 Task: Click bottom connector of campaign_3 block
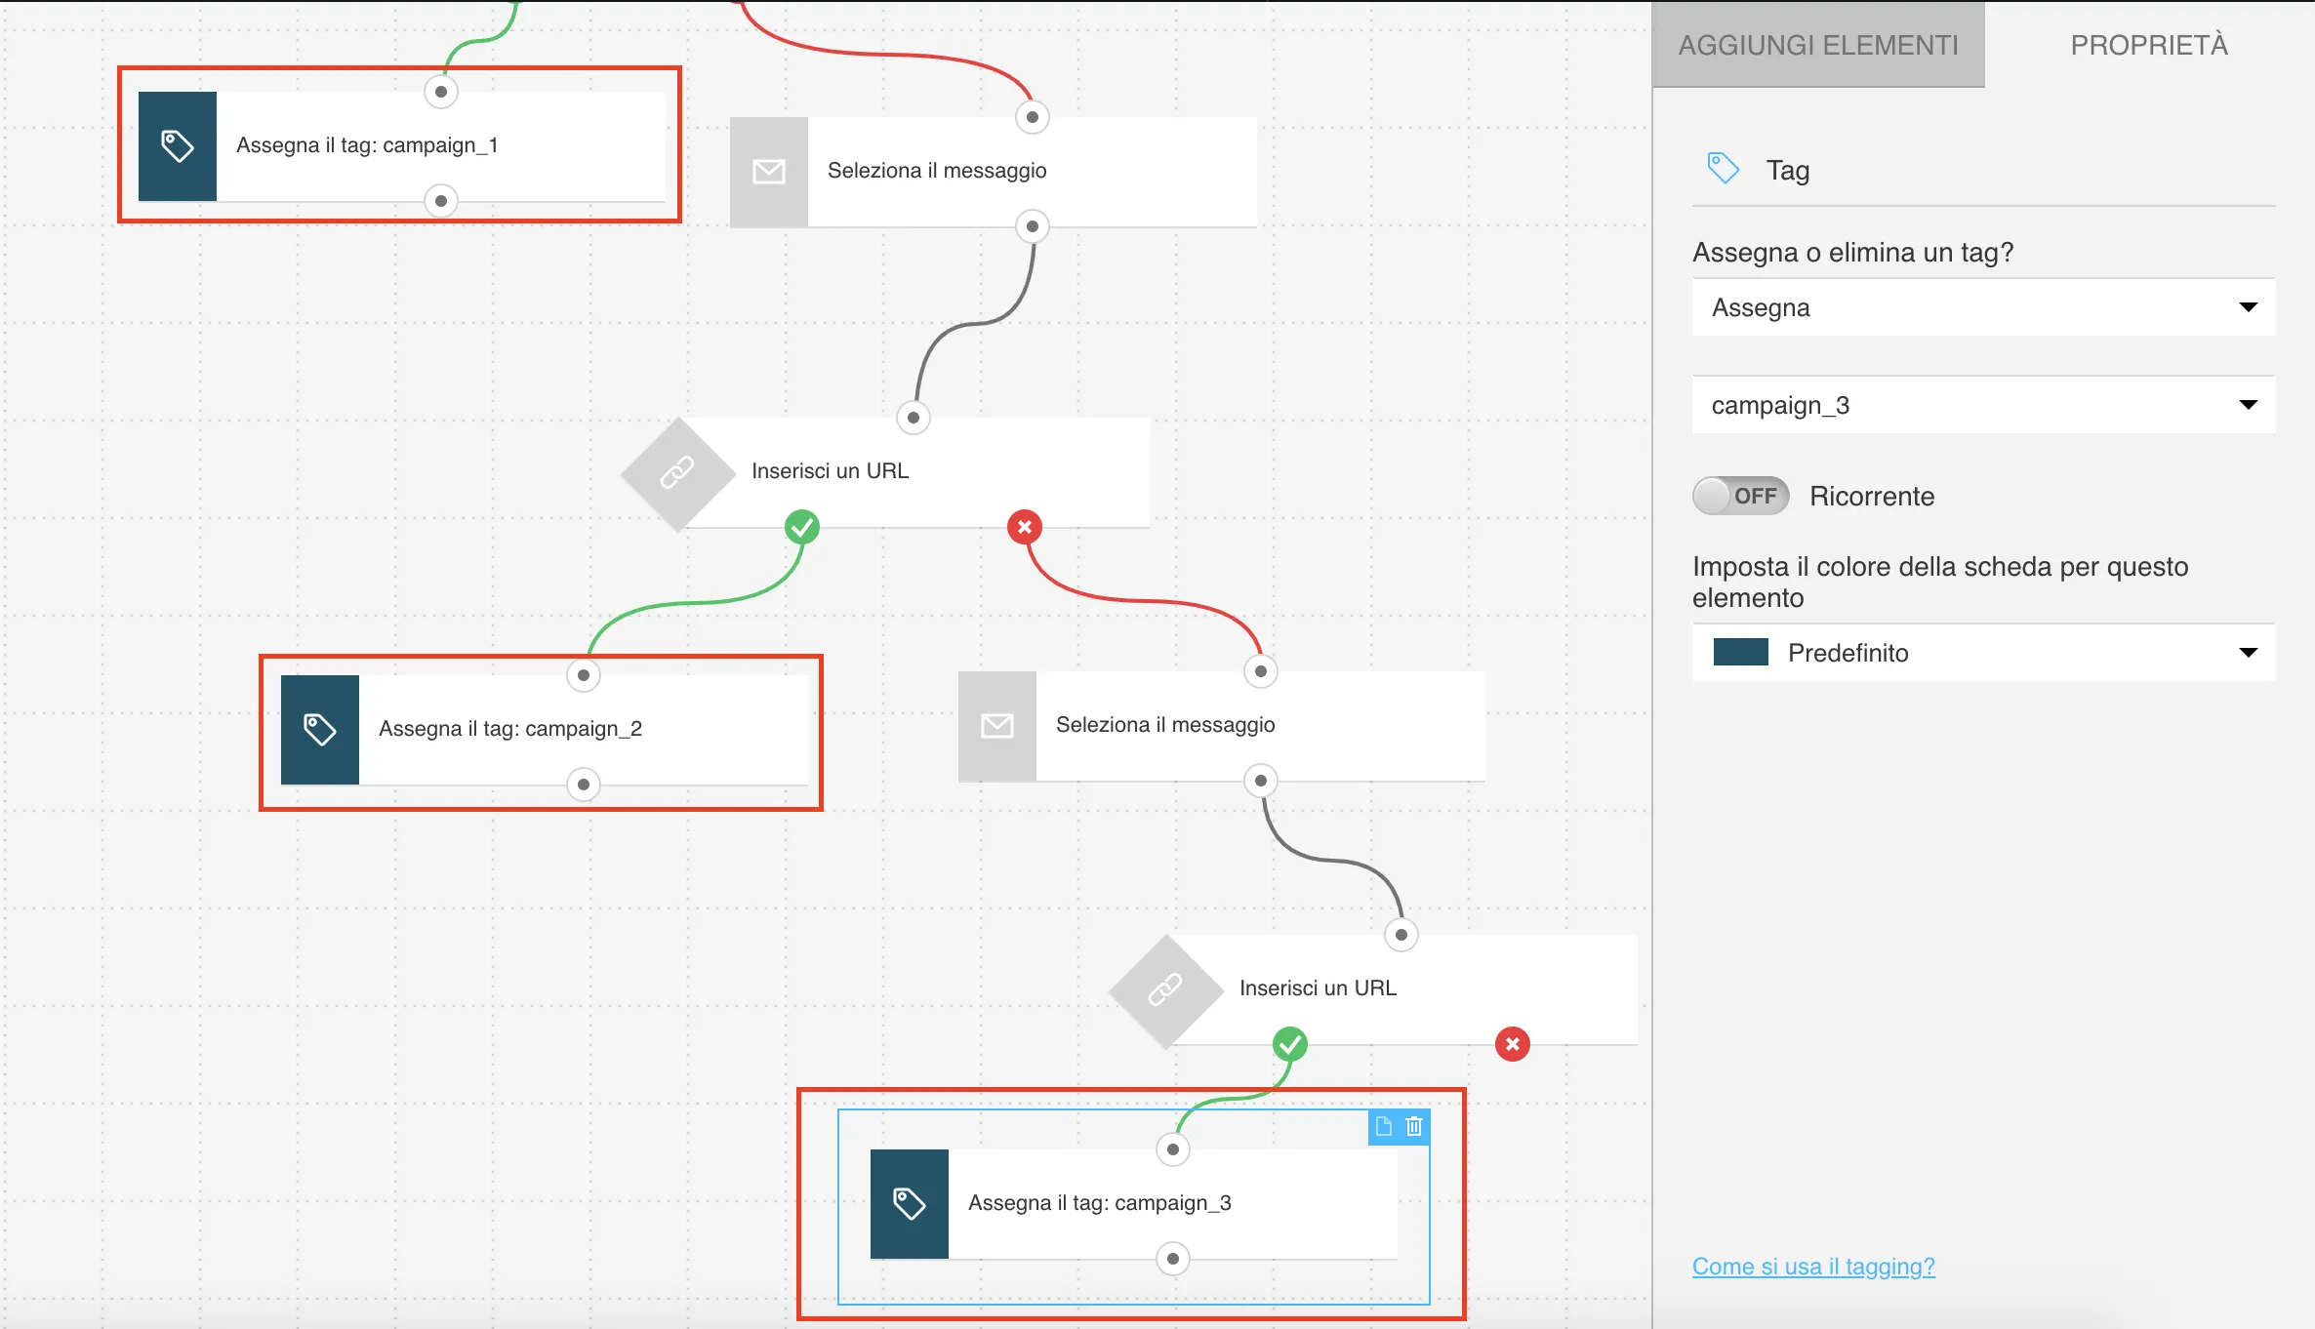pos(1173,1259)
